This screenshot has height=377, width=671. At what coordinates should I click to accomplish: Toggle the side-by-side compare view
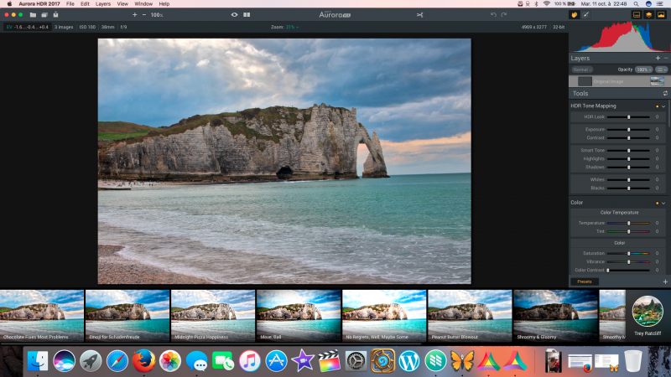[247, 14]
